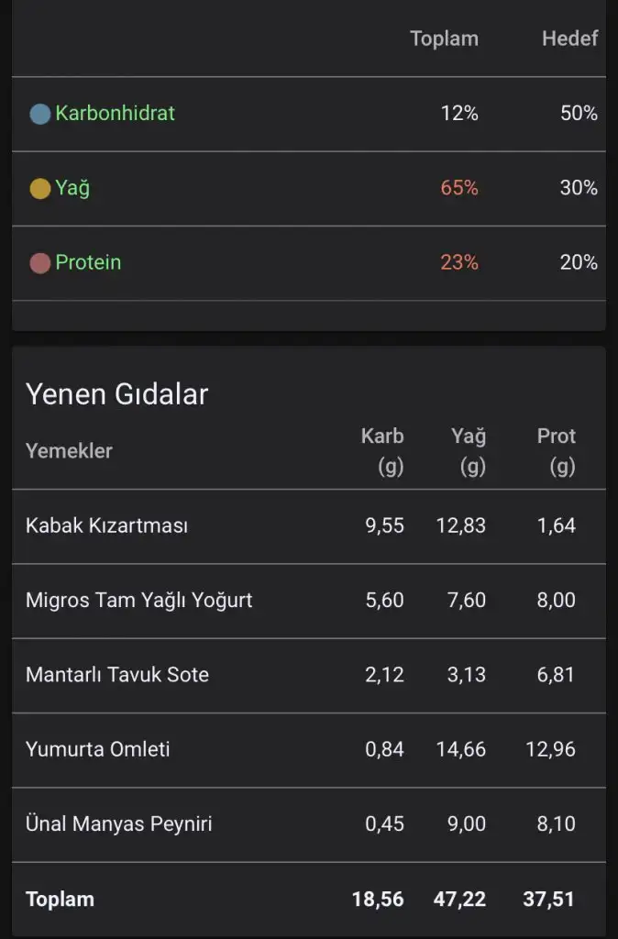Click the bold Toplam totals row label
Viewport: 618px width, 939px height.
click(60, 899)
